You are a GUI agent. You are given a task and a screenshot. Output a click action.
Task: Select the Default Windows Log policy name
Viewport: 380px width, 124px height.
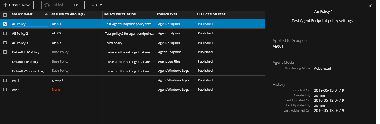click(30, 71)
